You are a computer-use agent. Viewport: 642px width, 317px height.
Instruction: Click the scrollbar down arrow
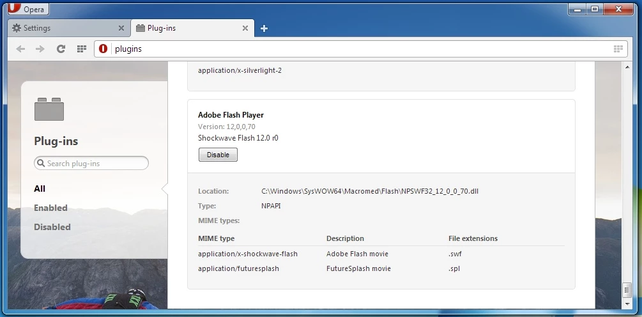[627, 304]
